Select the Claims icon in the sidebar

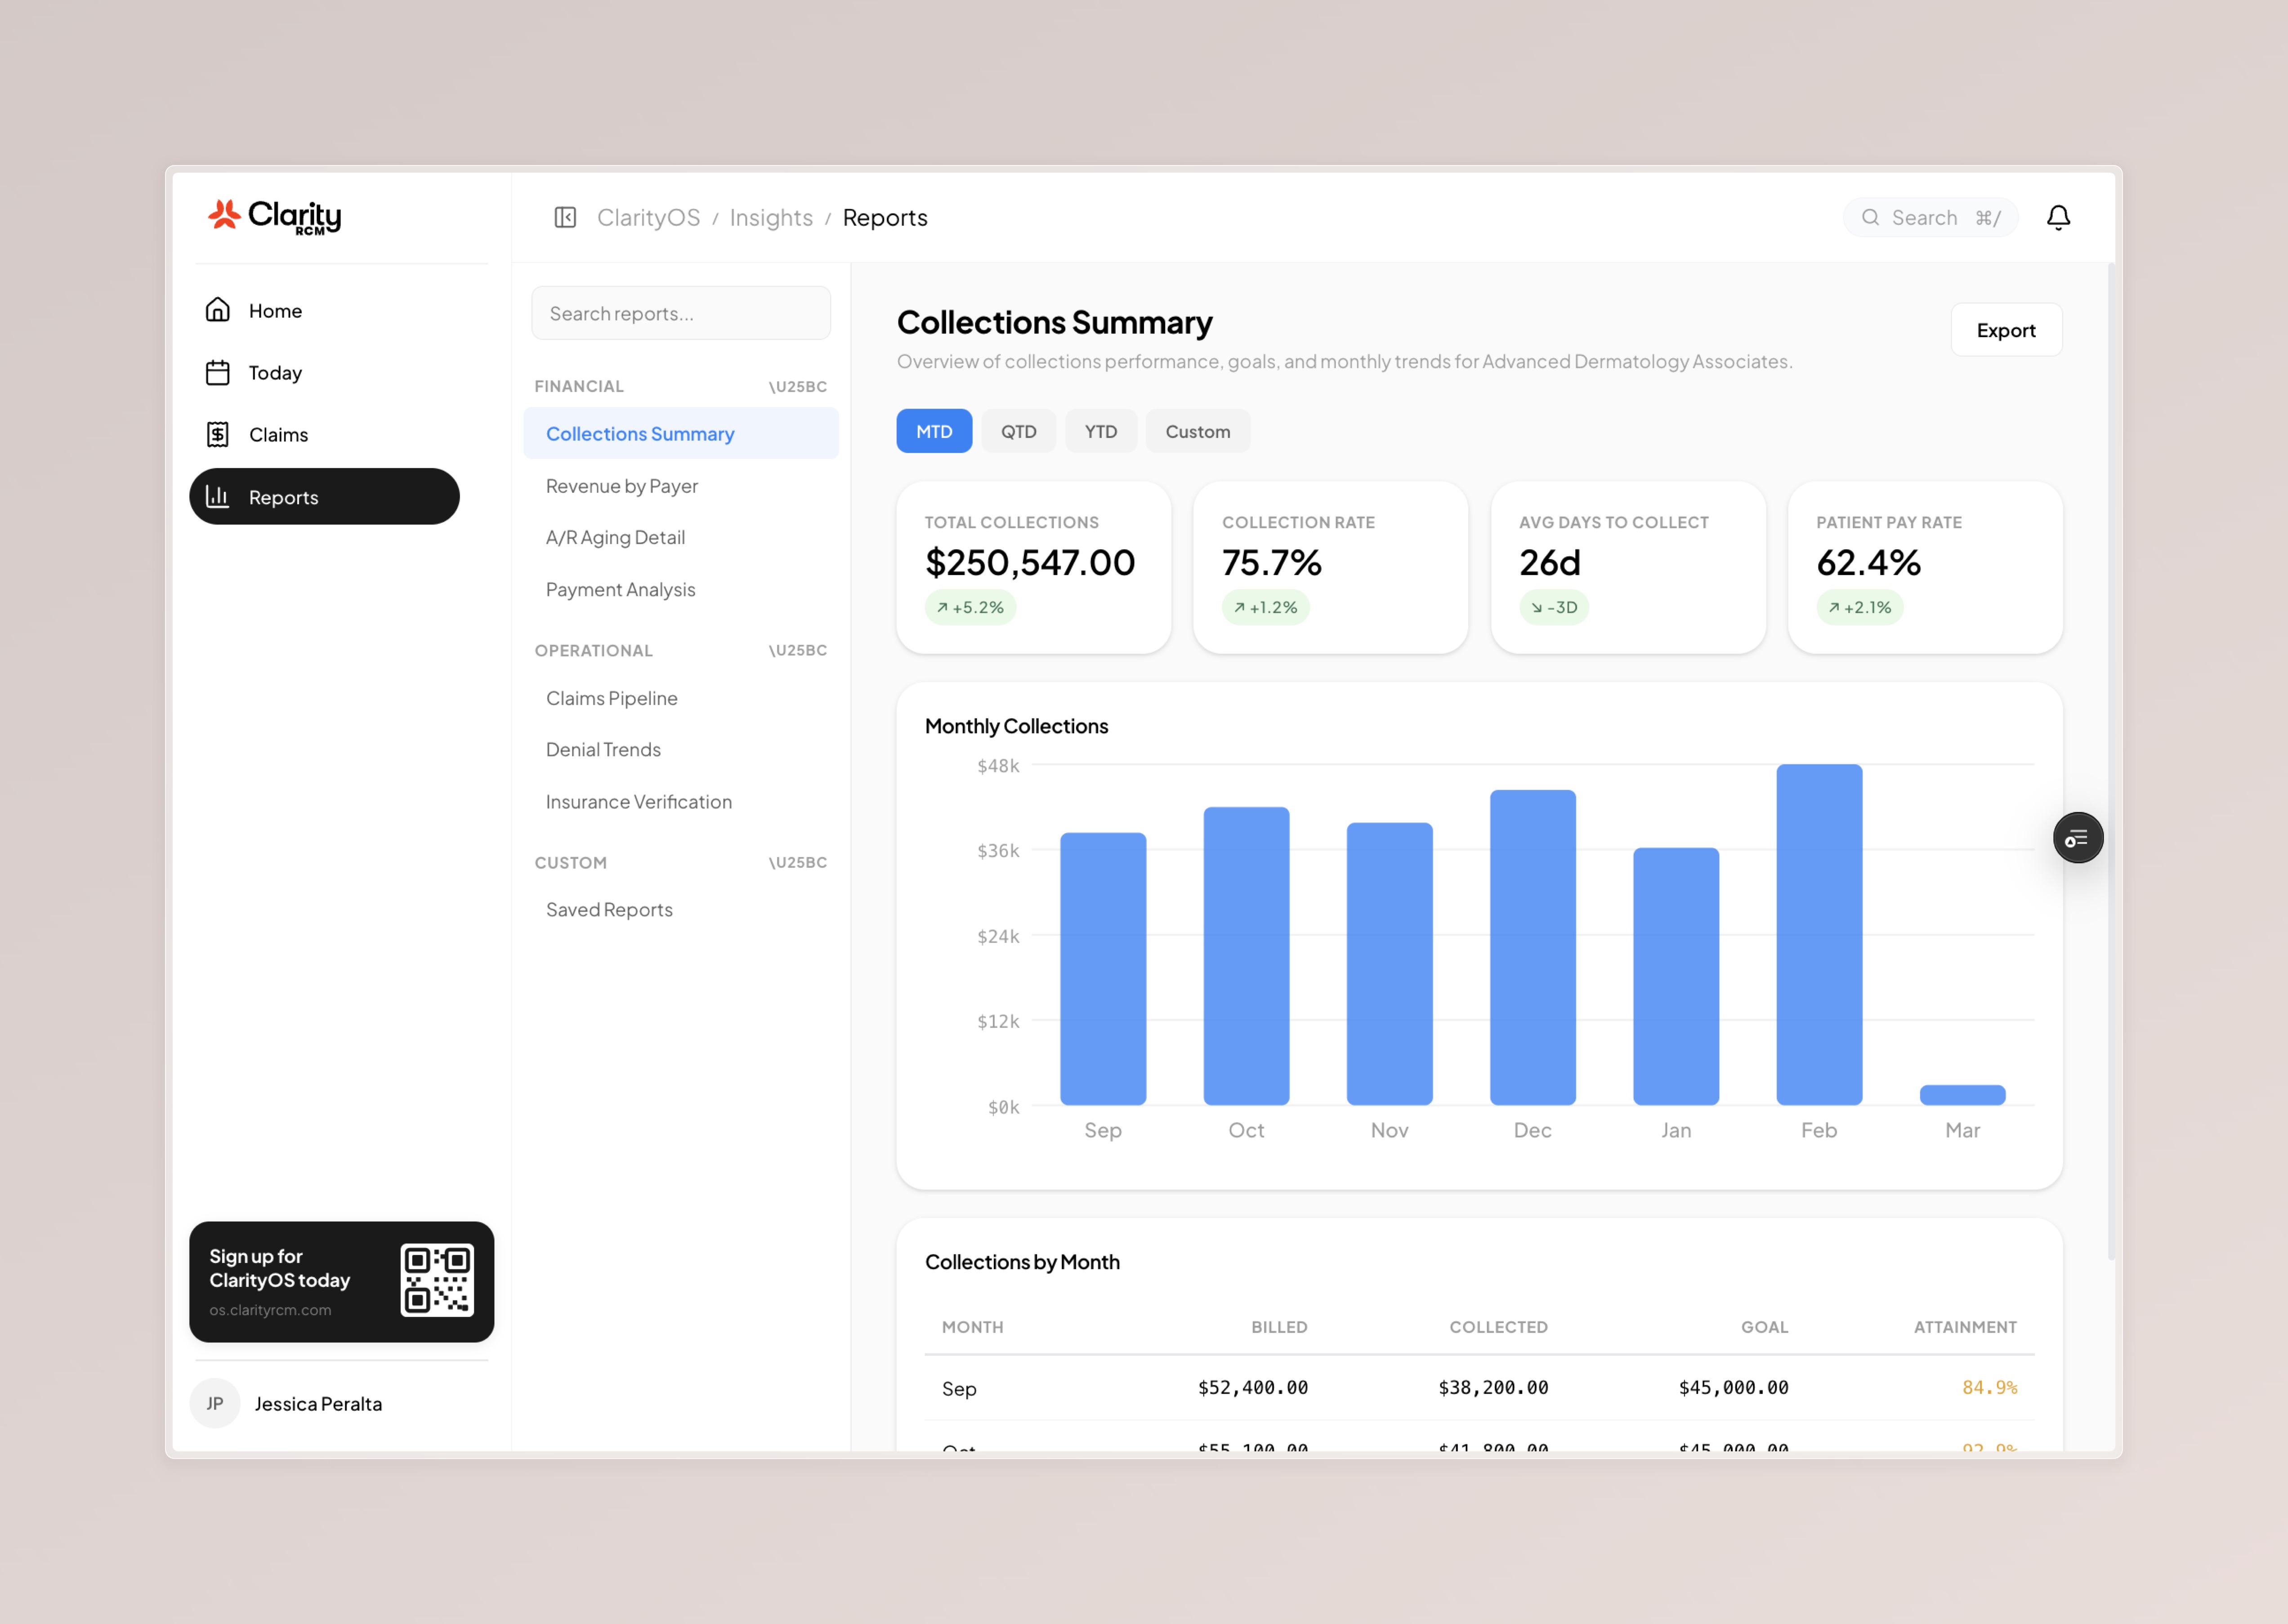[x=218, y=434]
